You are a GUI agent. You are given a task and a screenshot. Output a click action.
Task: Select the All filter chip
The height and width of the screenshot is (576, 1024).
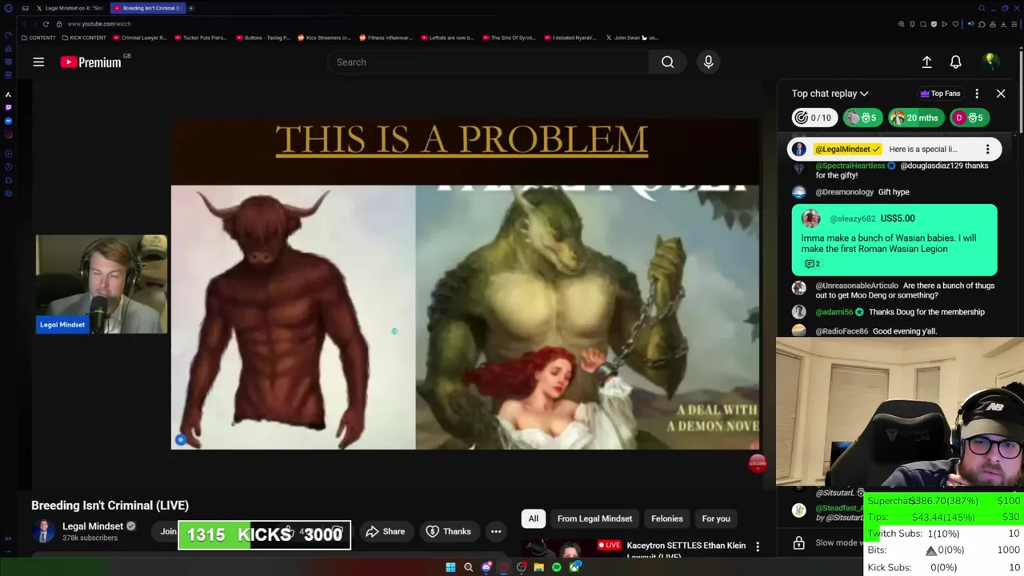[x=533, y=518]
